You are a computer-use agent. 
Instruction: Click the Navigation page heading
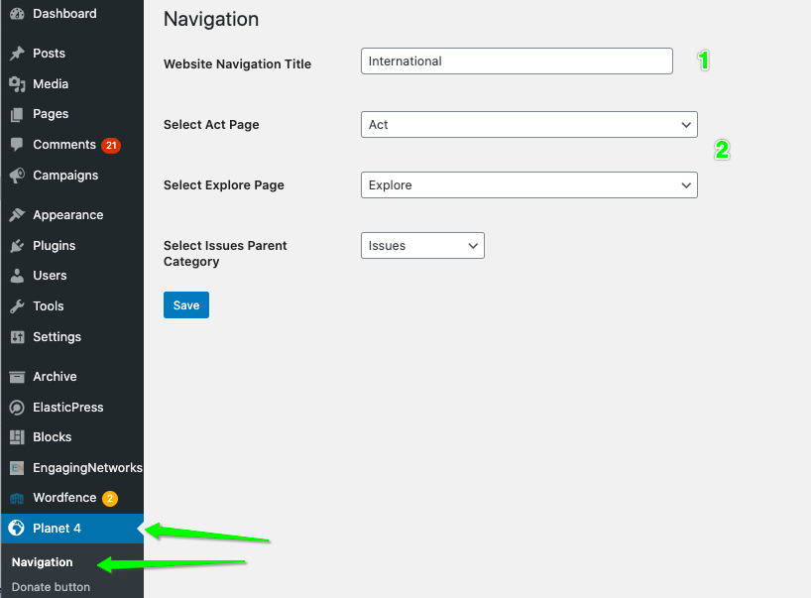pos(211,19)
